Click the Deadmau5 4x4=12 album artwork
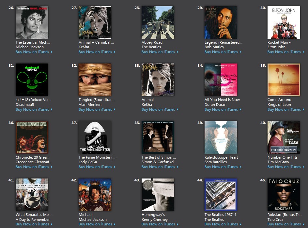 tap(32, 80)
